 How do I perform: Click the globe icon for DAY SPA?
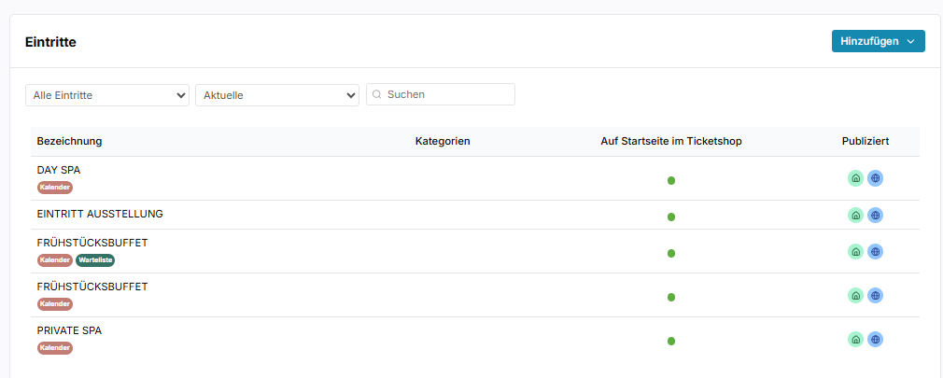(875, 178)
